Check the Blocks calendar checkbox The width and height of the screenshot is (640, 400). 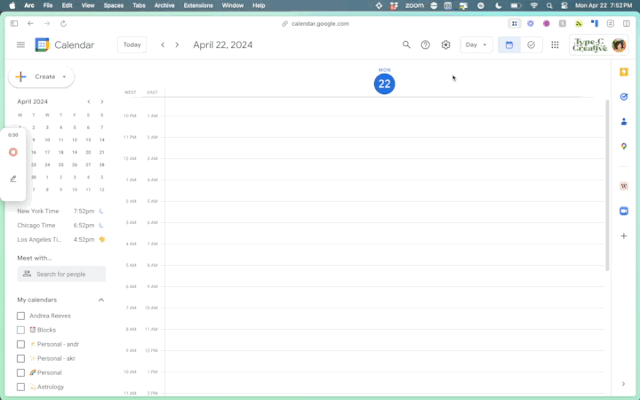(21, 330)
